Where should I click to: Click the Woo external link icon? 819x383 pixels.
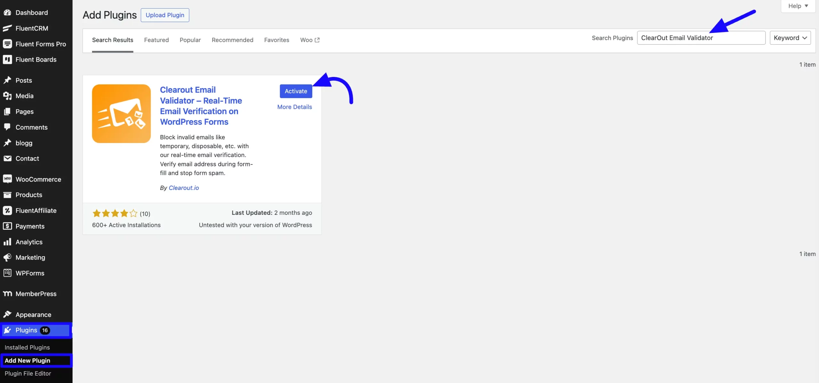(317, 40)
